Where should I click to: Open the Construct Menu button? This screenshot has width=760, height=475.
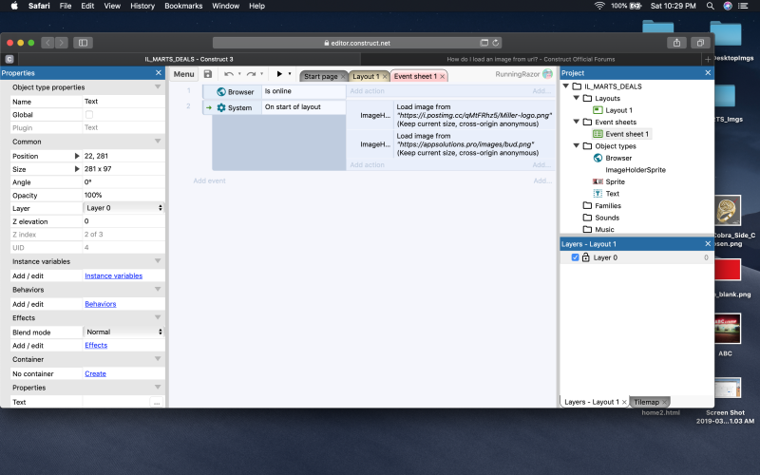click(x=183, y=74)
